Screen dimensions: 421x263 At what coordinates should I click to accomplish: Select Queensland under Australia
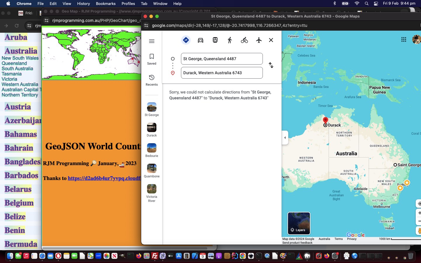tap(14, 63)
